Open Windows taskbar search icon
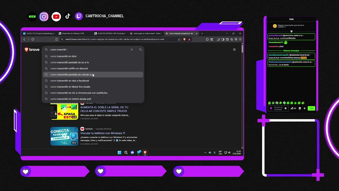The image size is (339, 191). click(x=126, y=153)
